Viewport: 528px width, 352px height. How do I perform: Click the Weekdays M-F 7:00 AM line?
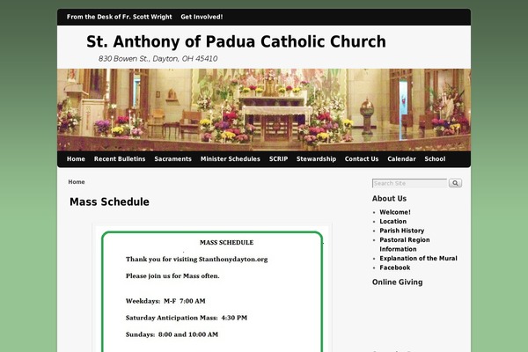[165, 301]
